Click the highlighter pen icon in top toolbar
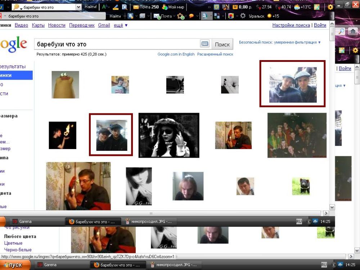 [x=116, y=7]
